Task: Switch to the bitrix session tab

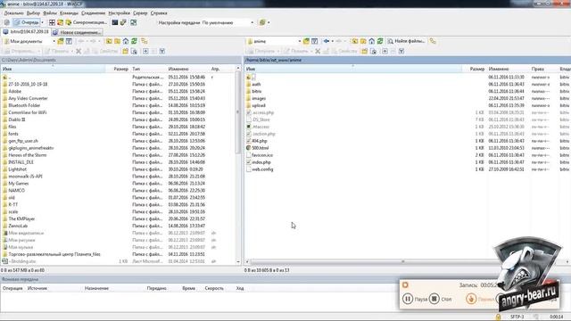Action: [26, 32]
